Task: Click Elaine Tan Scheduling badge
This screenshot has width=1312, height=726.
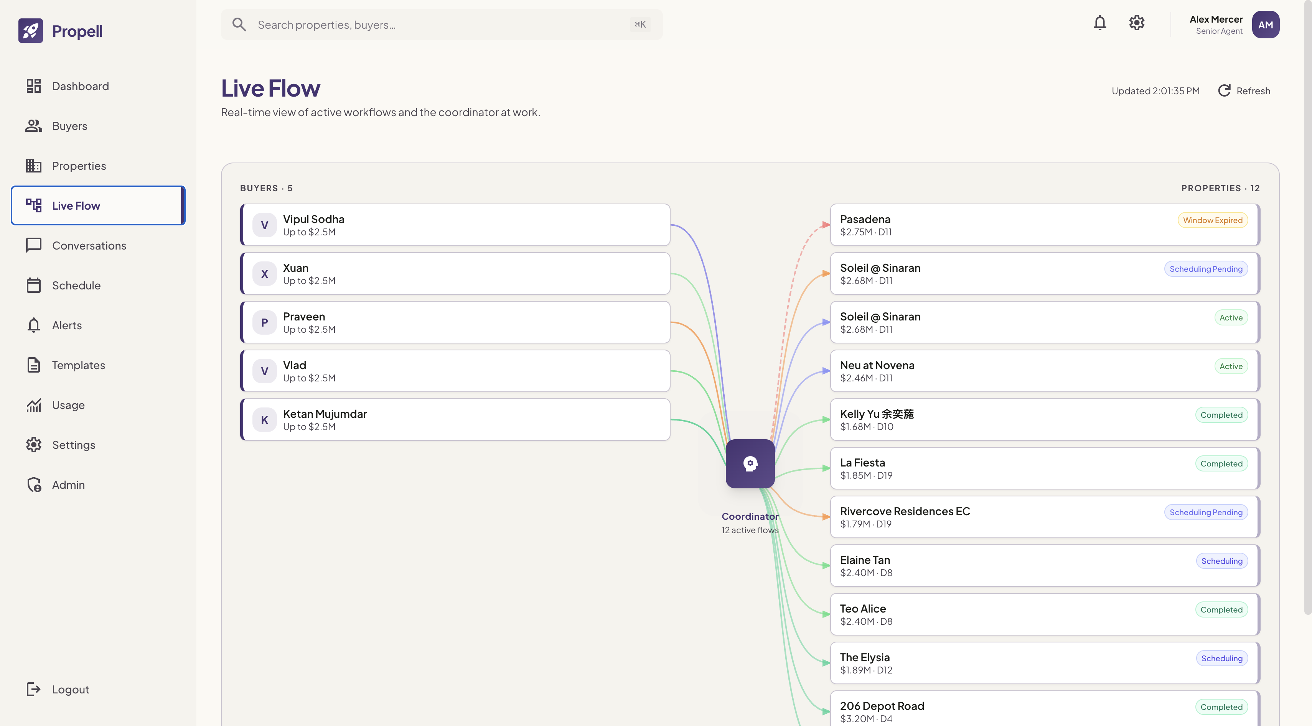Action: click(1221, 561)
